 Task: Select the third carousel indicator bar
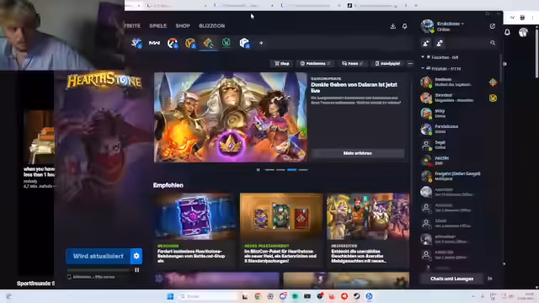(291, 170)
